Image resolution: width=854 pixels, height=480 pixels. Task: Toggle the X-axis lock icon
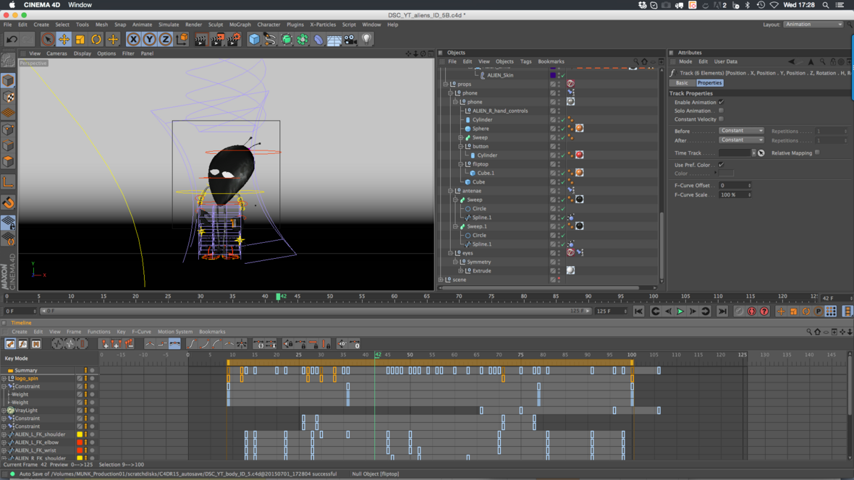[133, 40]
